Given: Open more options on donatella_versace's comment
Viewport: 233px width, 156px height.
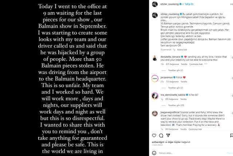Looking at the screenshot, I should pos(201,64).
